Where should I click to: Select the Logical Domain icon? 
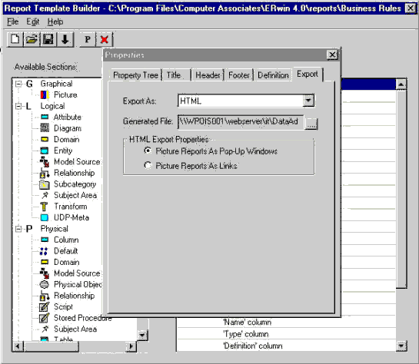click(x=45, y=139)
